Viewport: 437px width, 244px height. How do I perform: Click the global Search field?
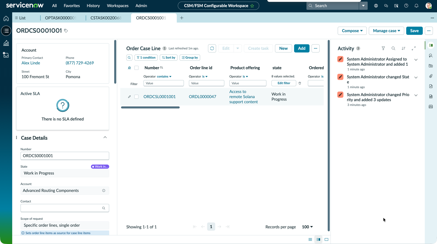[x=333, y=6]
